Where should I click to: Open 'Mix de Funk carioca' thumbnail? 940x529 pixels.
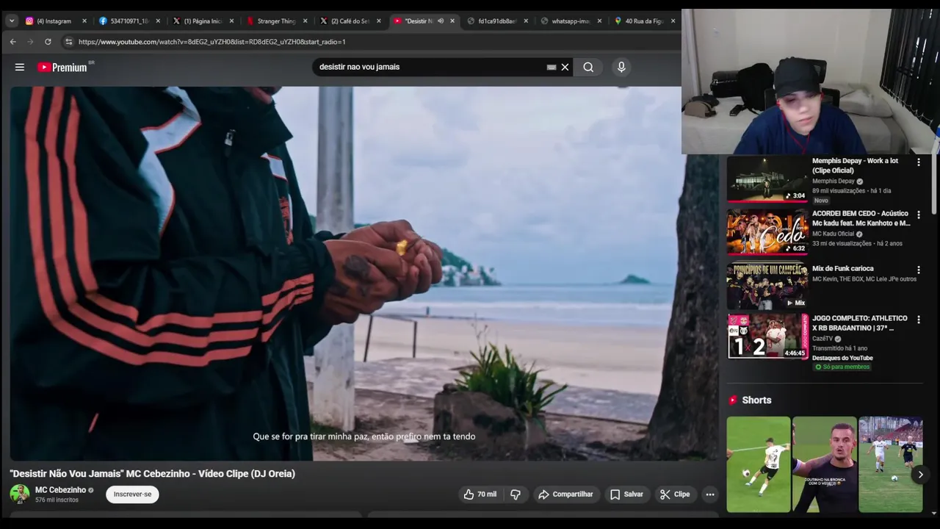coord(767,286)
